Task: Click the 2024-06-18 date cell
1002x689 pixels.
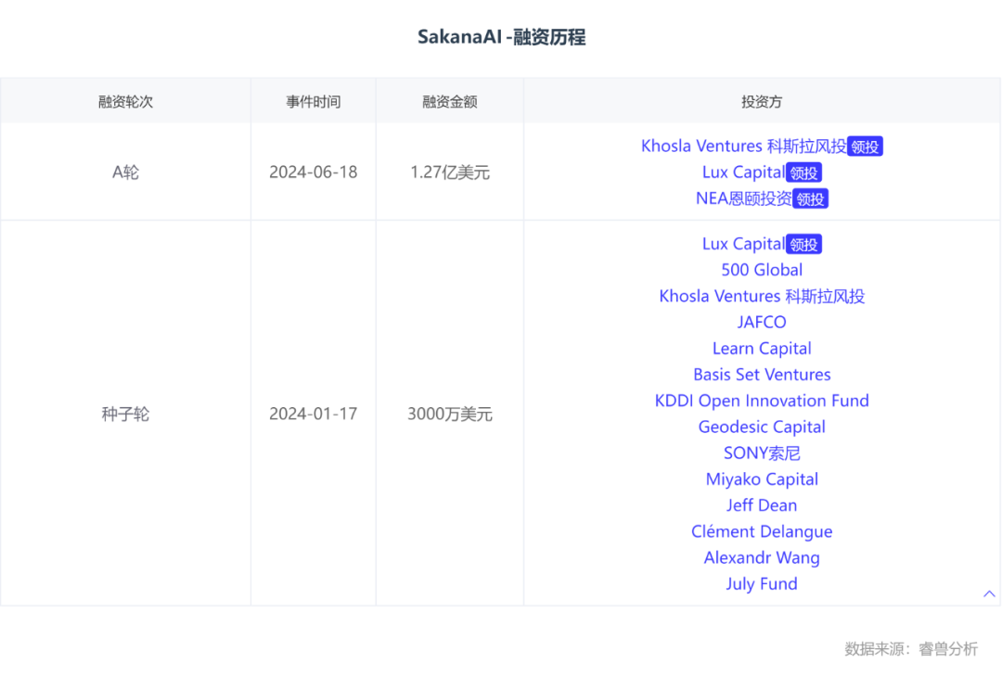Action: (x=314, y=172)
